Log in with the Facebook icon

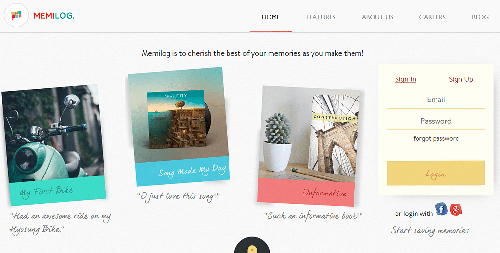[441, 209]
